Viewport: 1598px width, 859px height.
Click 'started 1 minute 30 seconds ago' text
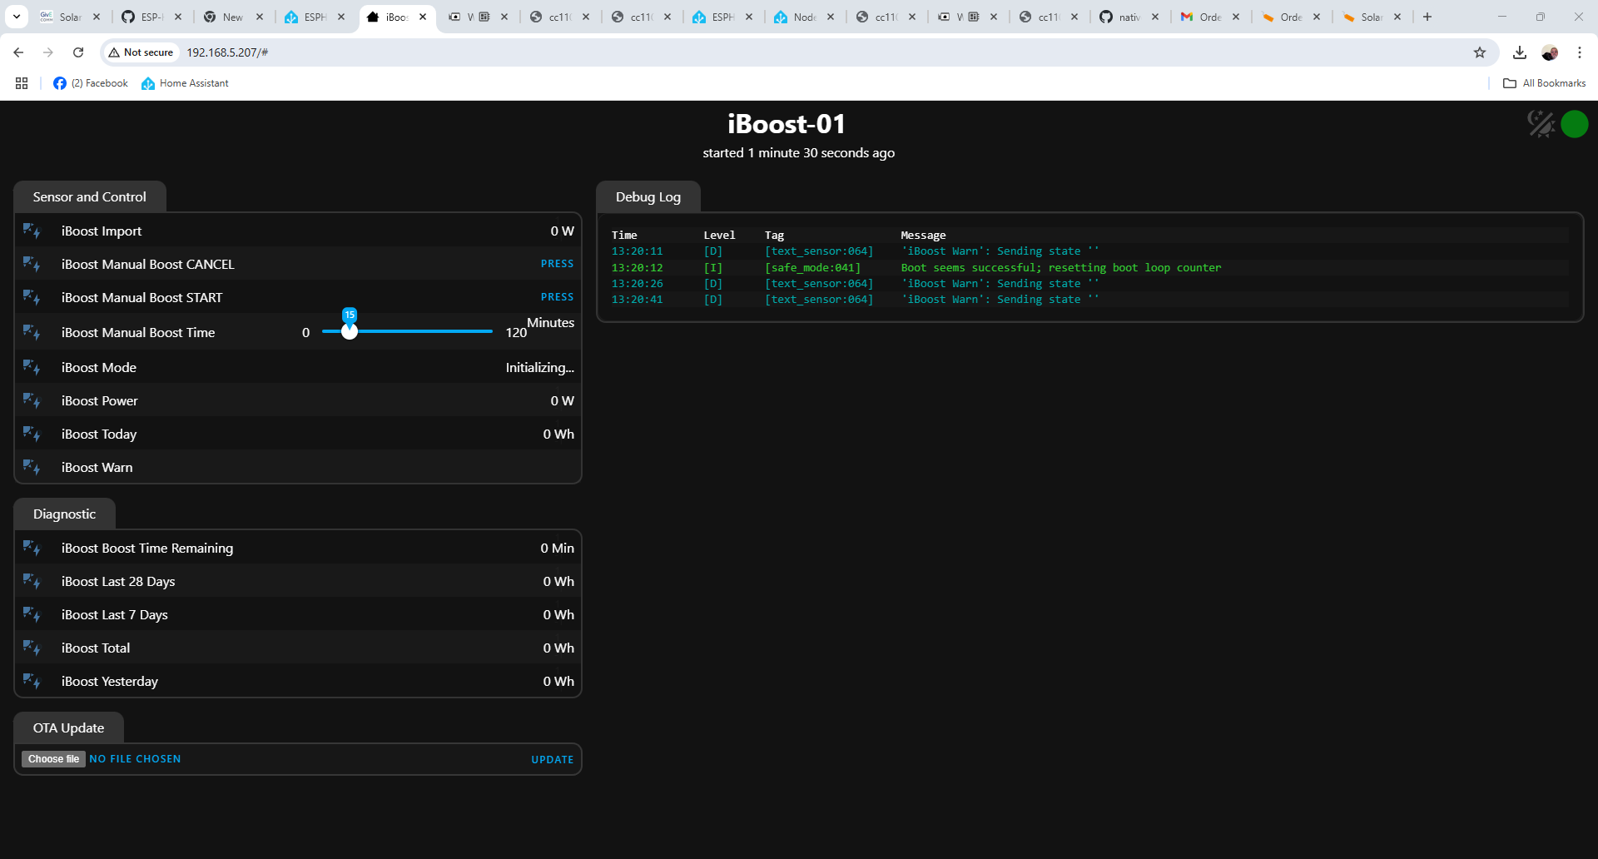799,153
